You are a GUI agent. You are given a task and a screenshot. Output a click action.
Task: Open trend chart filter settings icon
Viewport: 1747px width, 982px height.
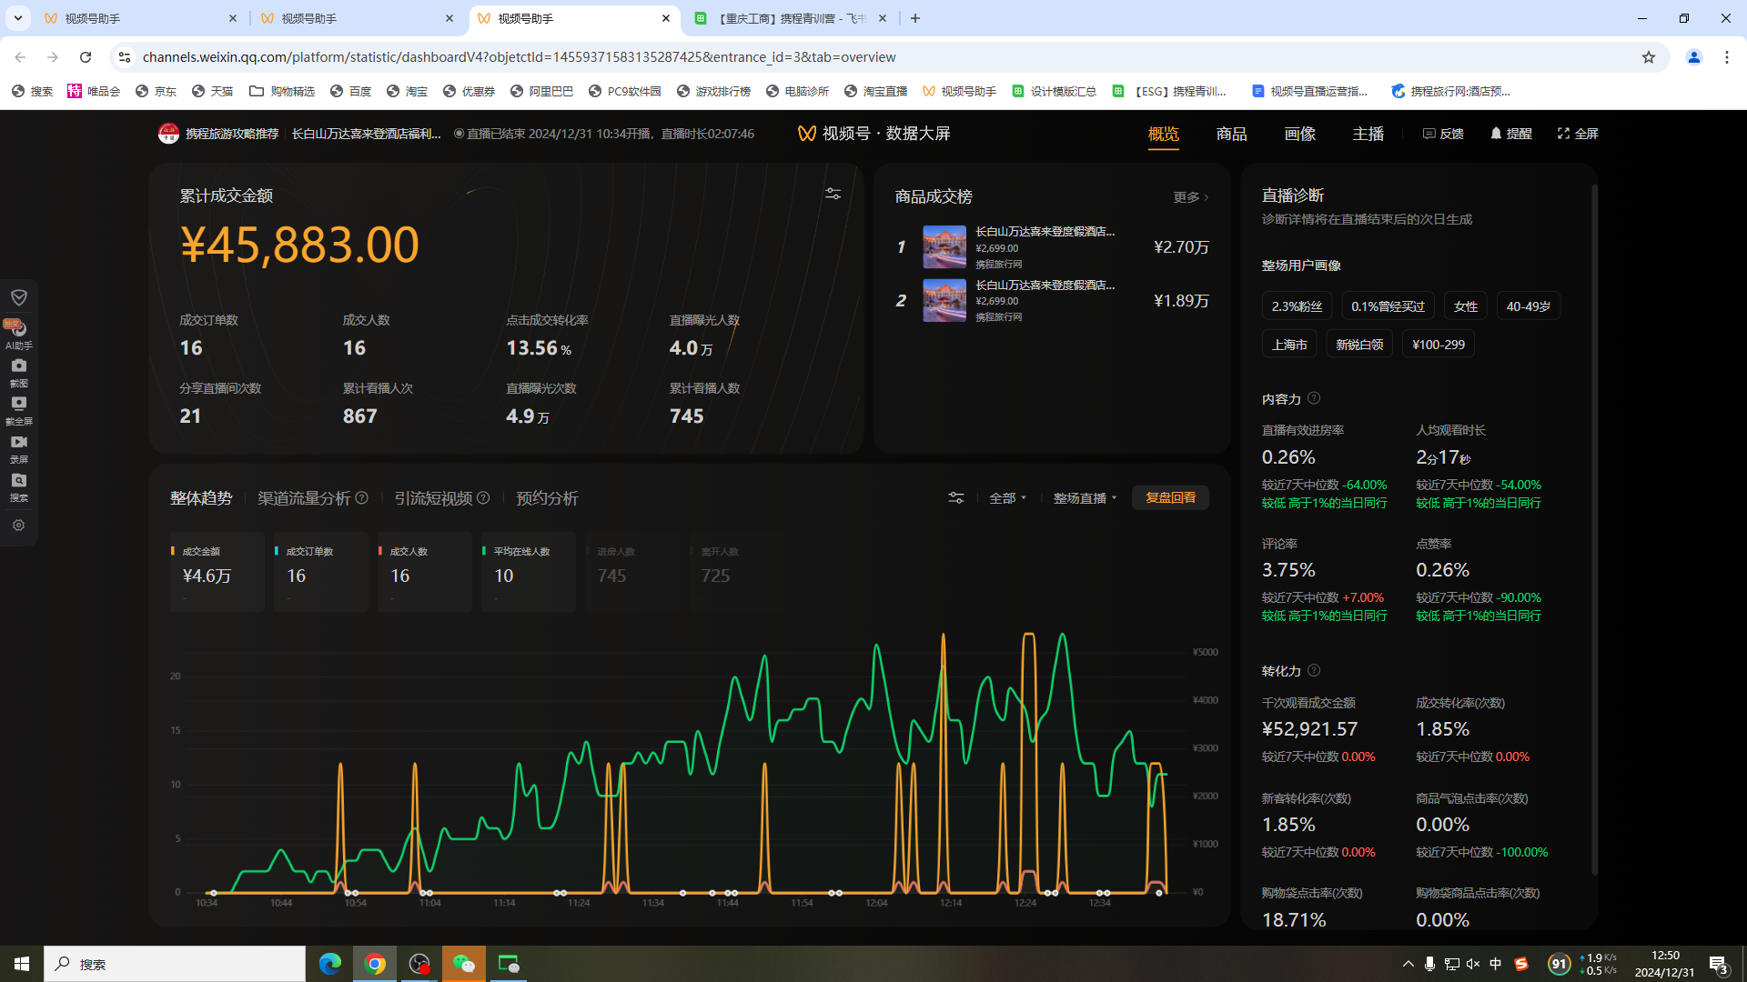click(955, 498)
